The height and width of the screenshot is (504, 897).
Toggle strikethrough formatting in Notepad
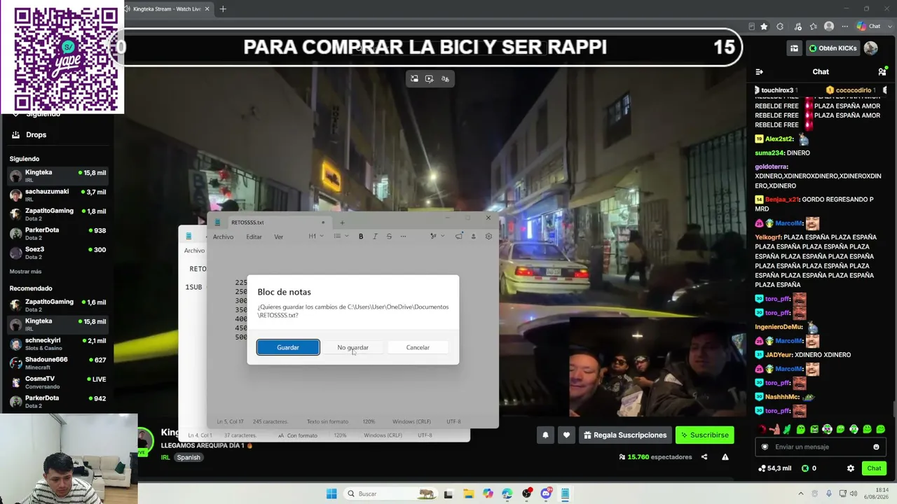coord(389,236)
